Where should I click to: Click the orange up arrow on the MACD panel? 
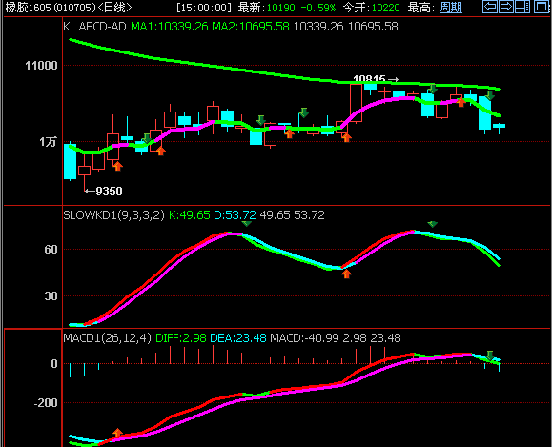[117, 433]
